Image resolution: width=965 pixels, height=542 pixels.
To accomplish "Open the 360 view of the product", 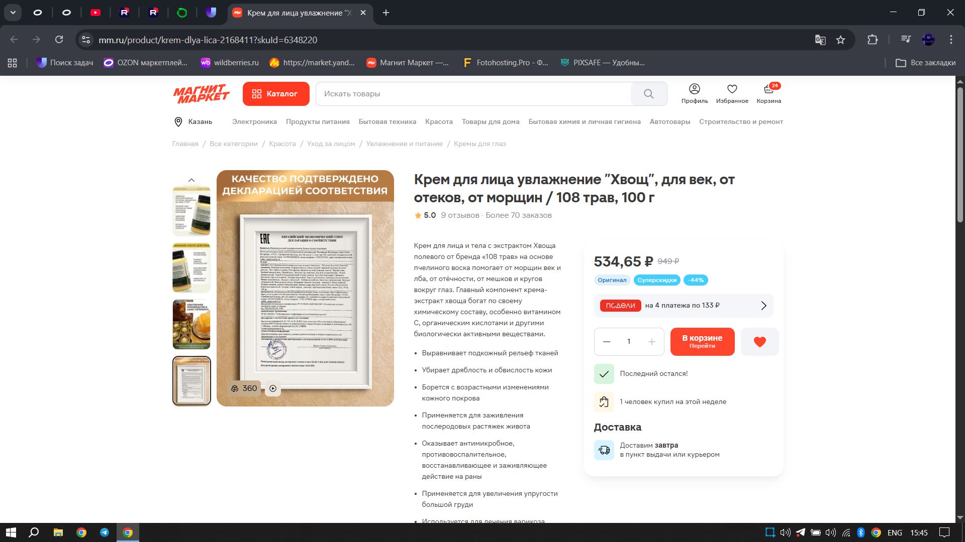I will [x=244, y=388].
